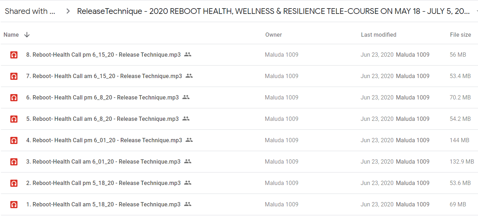Image resolution: width=478 pixels, height=216 pixels.
Task: Click the shared people icon beside file 4
Action: [189, 140]
